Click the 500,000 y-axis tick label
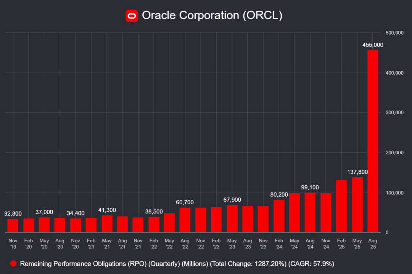The width and height of the screenshot is (412, 274). coord(394,33)
